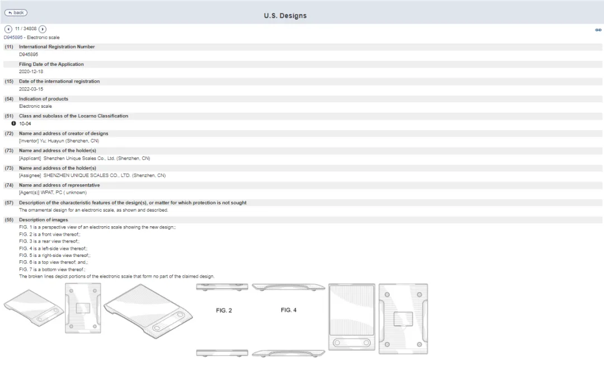Screen dimensions: 604x372
Task: Select FIG. 1 perspective view description line
Action: [x=97, y=227]
